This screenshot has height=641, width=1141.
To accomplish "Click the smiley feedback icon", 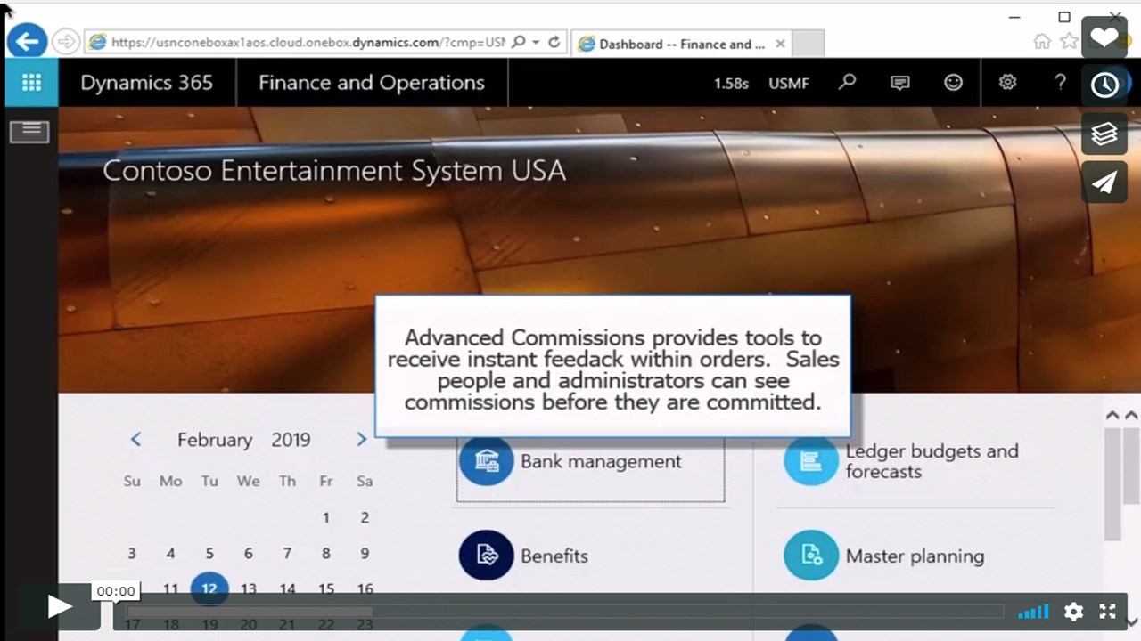I will click(x=954, y=83).
